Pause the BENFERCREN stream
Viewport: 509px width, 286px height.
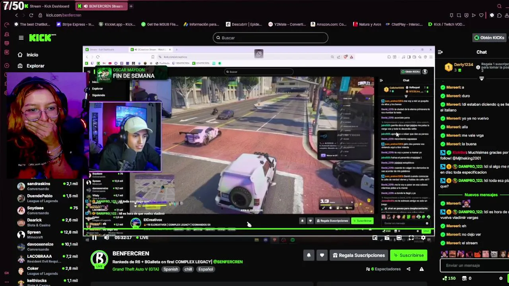(94, 238)
